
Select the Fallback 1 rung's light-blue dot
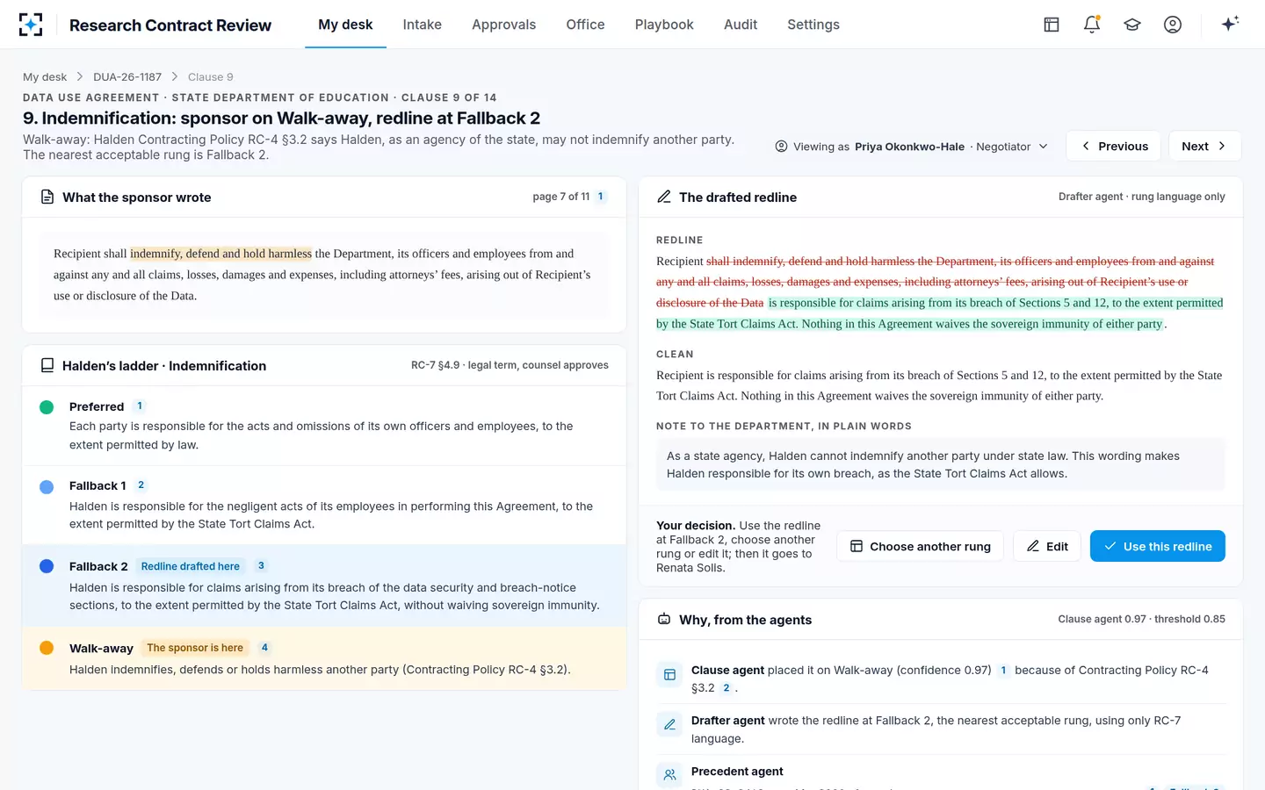(x=47, y=486)
